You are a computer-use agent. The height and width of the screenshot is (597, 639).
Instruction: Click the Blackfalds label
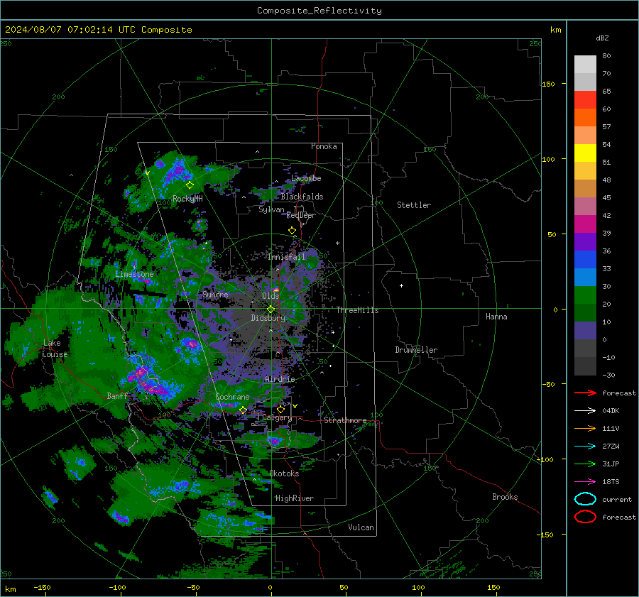(x=302, y=197)
